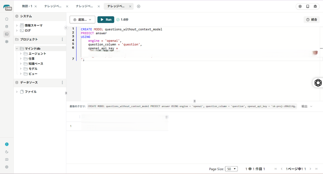
Task: Expand the 知識ベース folder
Action: click(x=21, y=64)
